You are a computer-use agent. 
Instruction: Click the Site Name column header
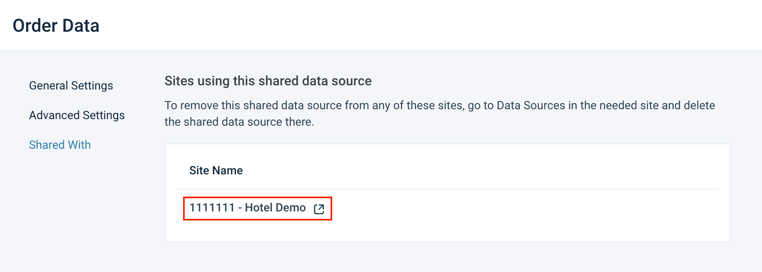click(216, 171)
